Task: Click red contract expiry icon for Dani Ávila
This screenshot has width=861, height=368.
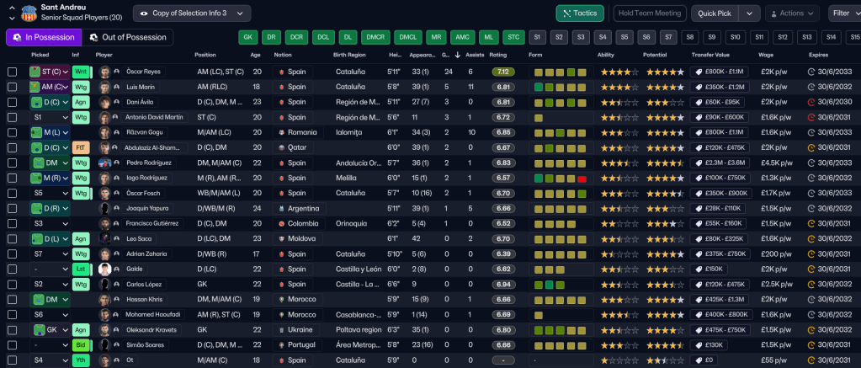Action: (x=811, y=102)
